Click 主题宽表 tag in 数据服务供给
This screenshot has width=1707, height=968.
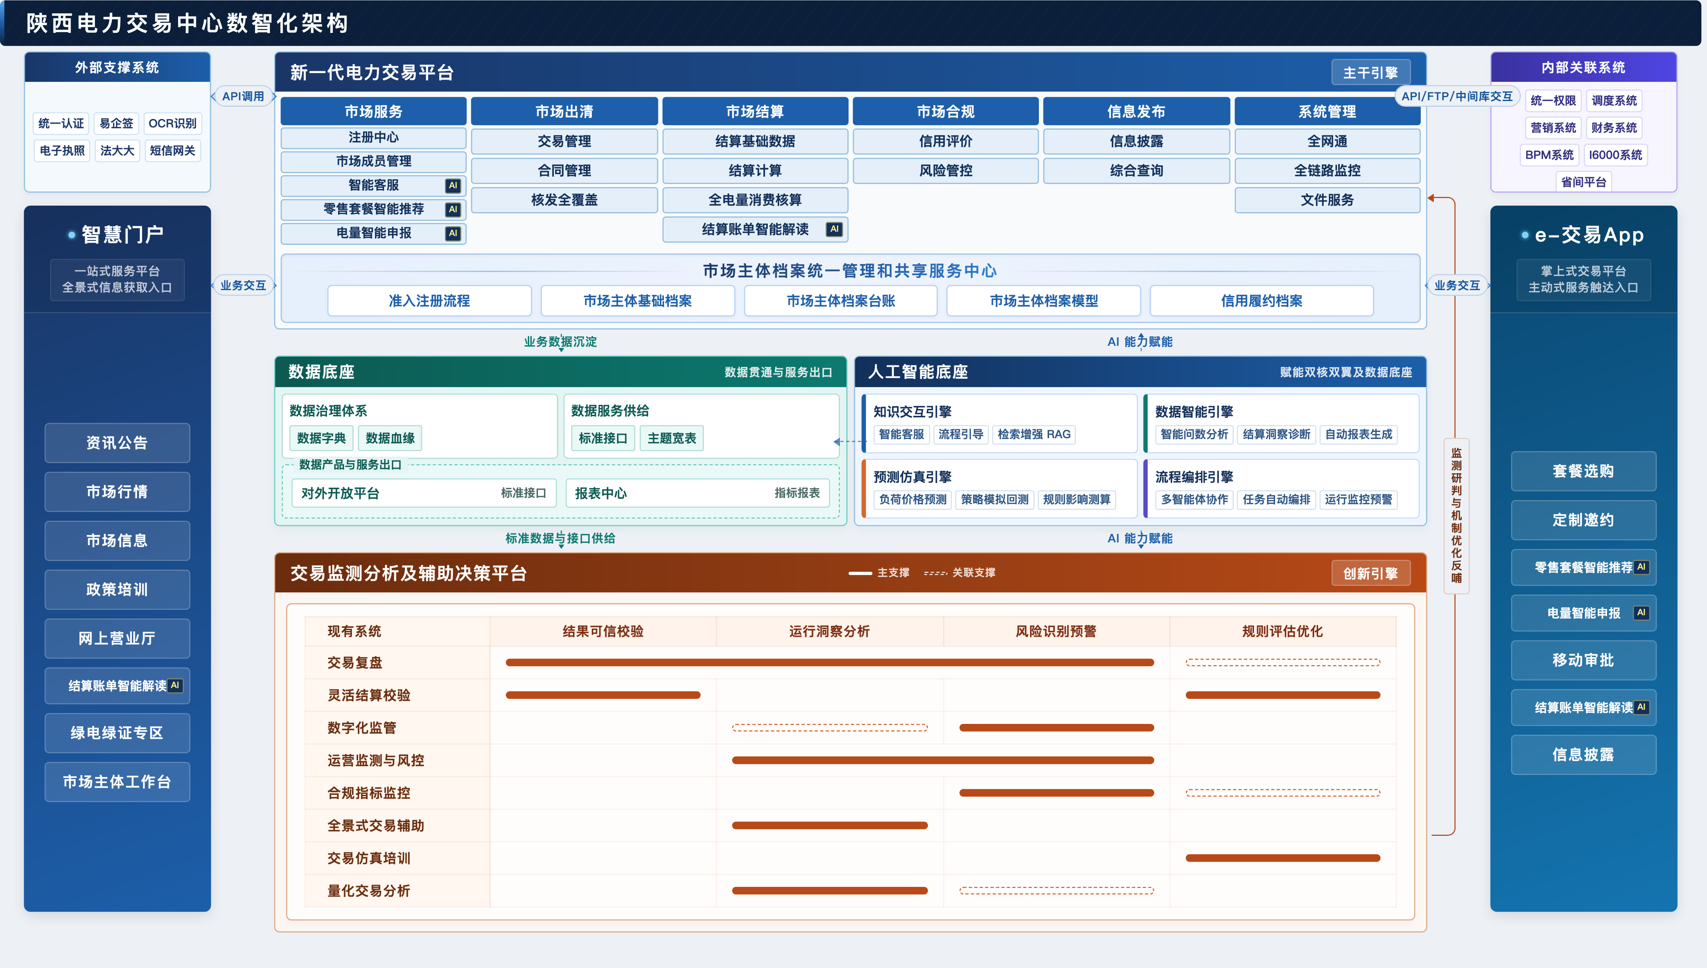pyautogui.click(x=672, y=438)
